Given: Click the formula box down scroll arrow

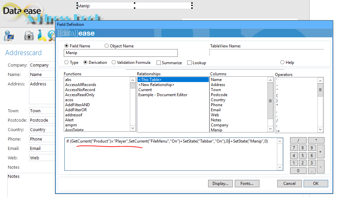Looking at the screenshot, I should point(280,167).
